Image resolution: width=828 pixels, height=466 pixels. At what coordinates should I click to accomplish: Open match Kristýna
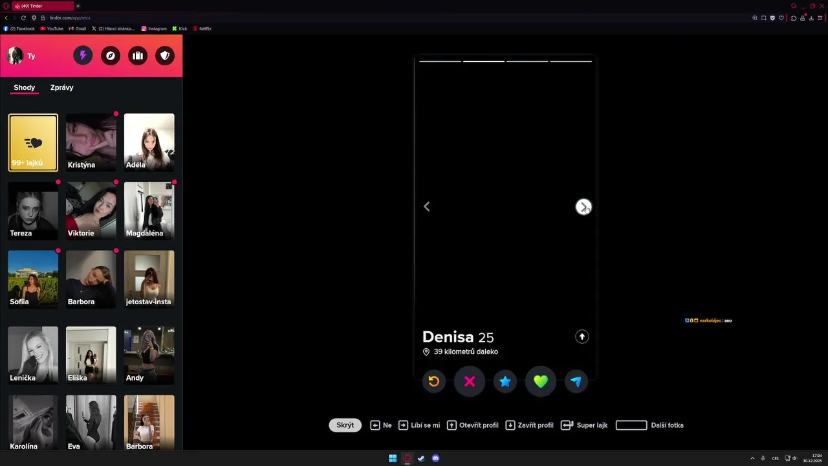91,142
